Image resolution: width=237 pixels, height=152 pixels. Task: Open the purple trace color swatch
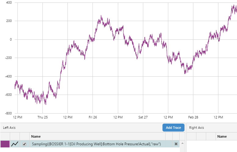(x=5, y=144)
